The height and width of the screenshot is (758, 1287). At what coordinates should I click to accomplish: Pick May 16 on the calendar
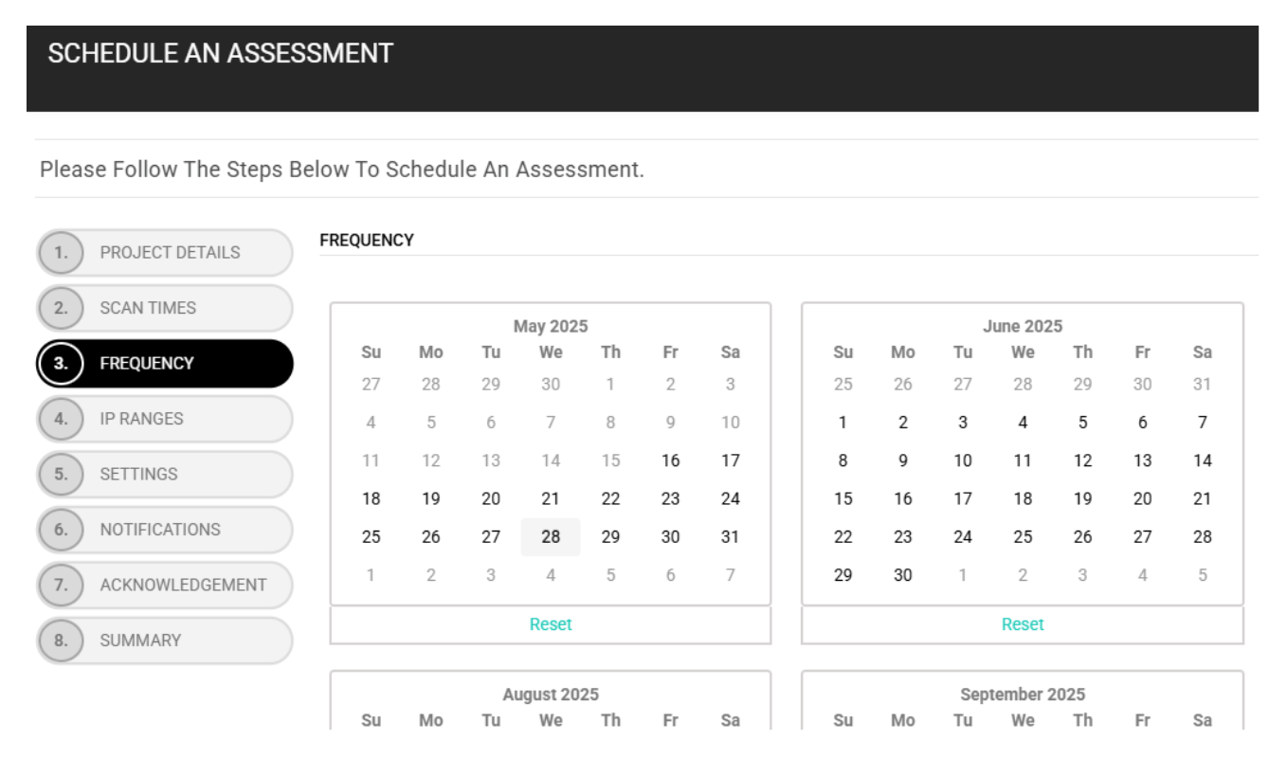click(671, 461)
